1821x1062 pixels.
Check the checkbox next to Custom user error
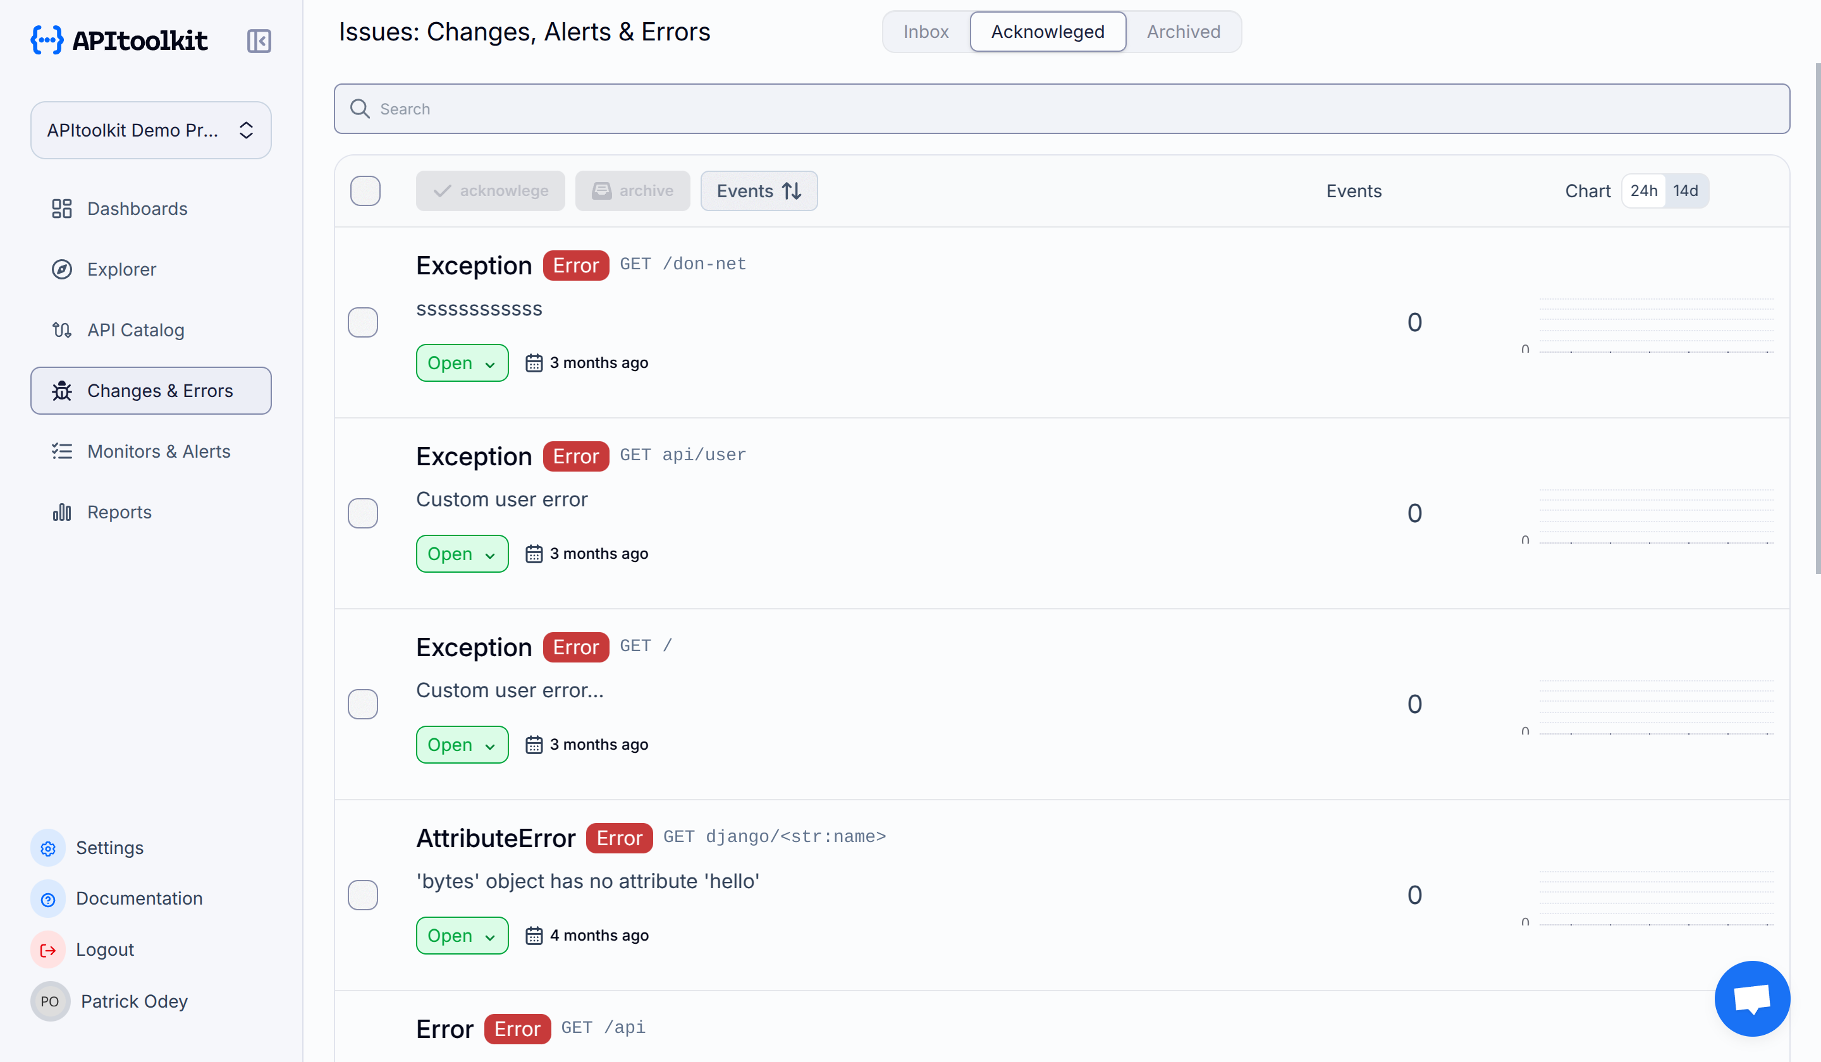363,513
